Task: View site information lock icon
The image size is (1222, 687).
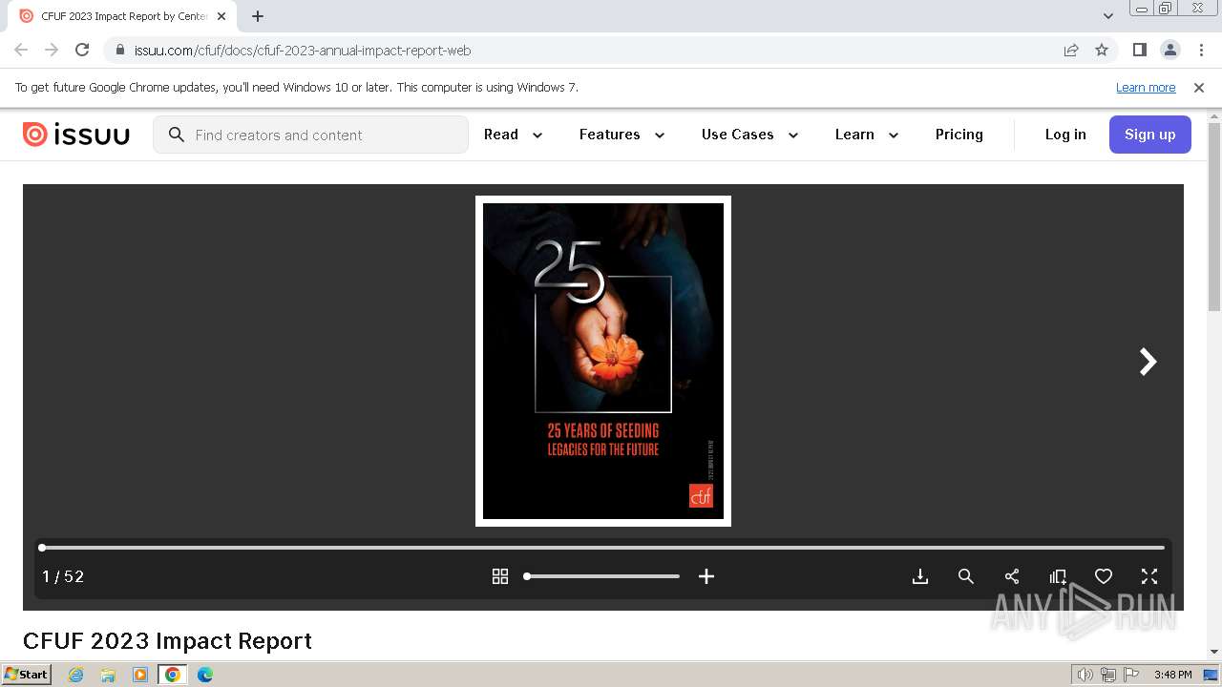Action: click(x=119, y=50)
